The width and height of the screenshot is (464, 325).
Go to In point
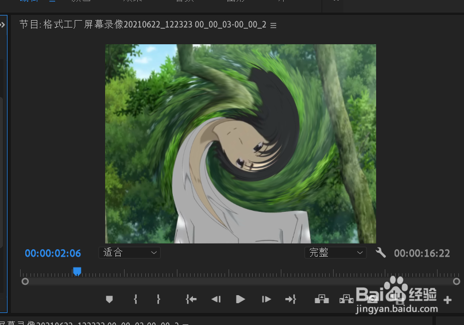pyautogui.click(x=191, y=299)
